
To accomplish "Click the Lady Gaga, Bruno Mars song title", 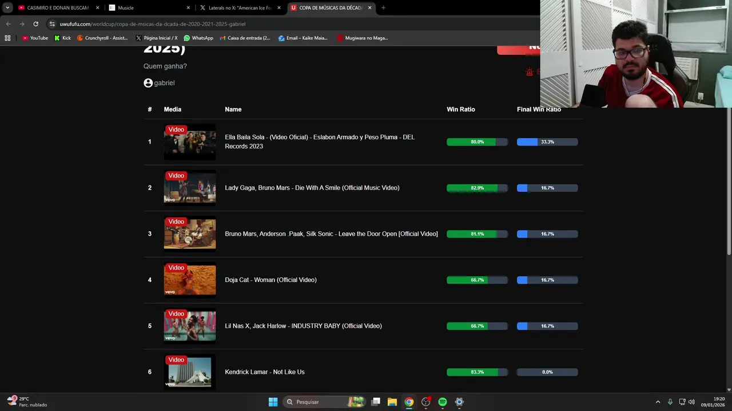I will coord(312,188).
